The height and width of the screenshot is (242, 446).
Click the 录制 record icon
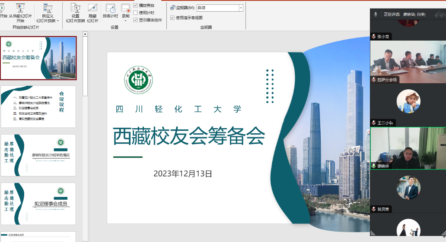tap(125, 8)
